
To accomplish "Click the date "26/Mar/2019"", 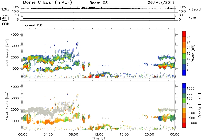I will [x=161, y=2].
